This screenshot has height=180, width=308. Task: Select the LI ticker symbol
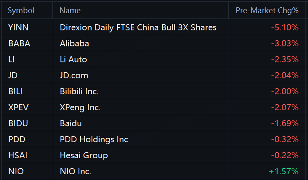[11, 59]
